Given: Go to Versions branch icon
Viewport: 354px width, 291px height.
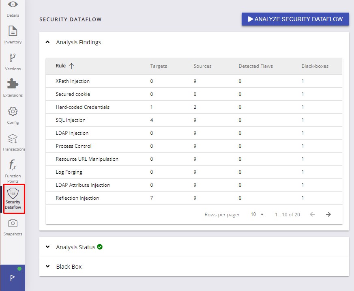Looking at the screenshot, I should point(13,58).
